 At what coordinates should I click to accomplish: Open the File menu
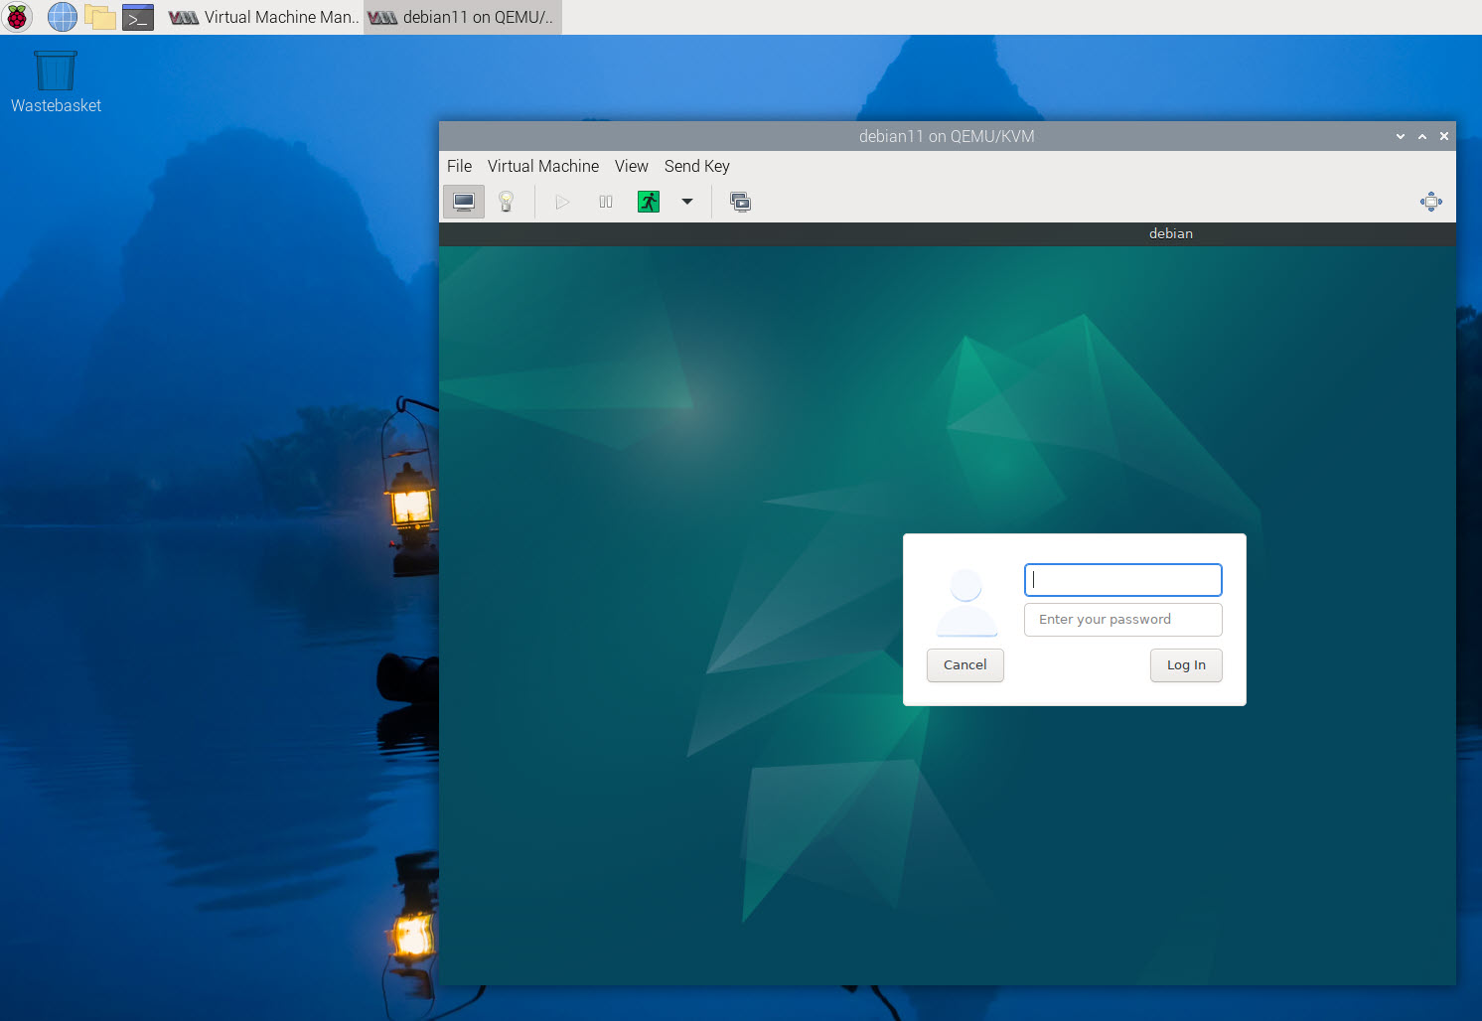[x=459, y=166]
